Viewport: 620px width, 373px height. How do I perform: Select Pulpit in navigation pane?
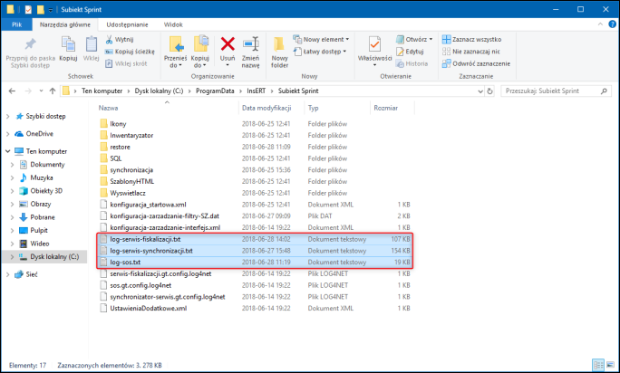(39, 230)
